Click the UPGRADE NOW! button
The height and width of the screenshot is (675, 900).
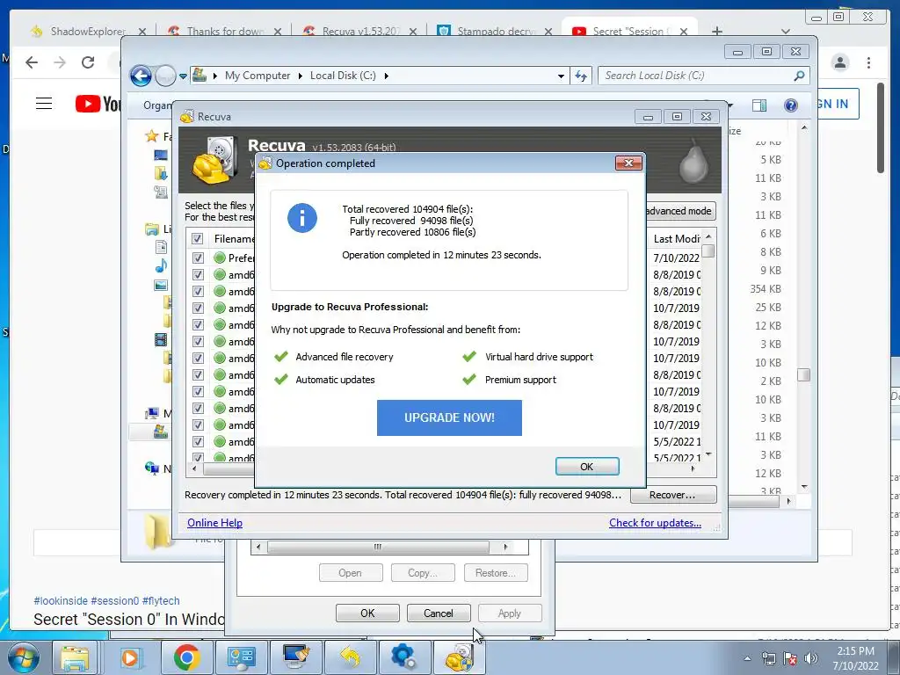[449, 417]
